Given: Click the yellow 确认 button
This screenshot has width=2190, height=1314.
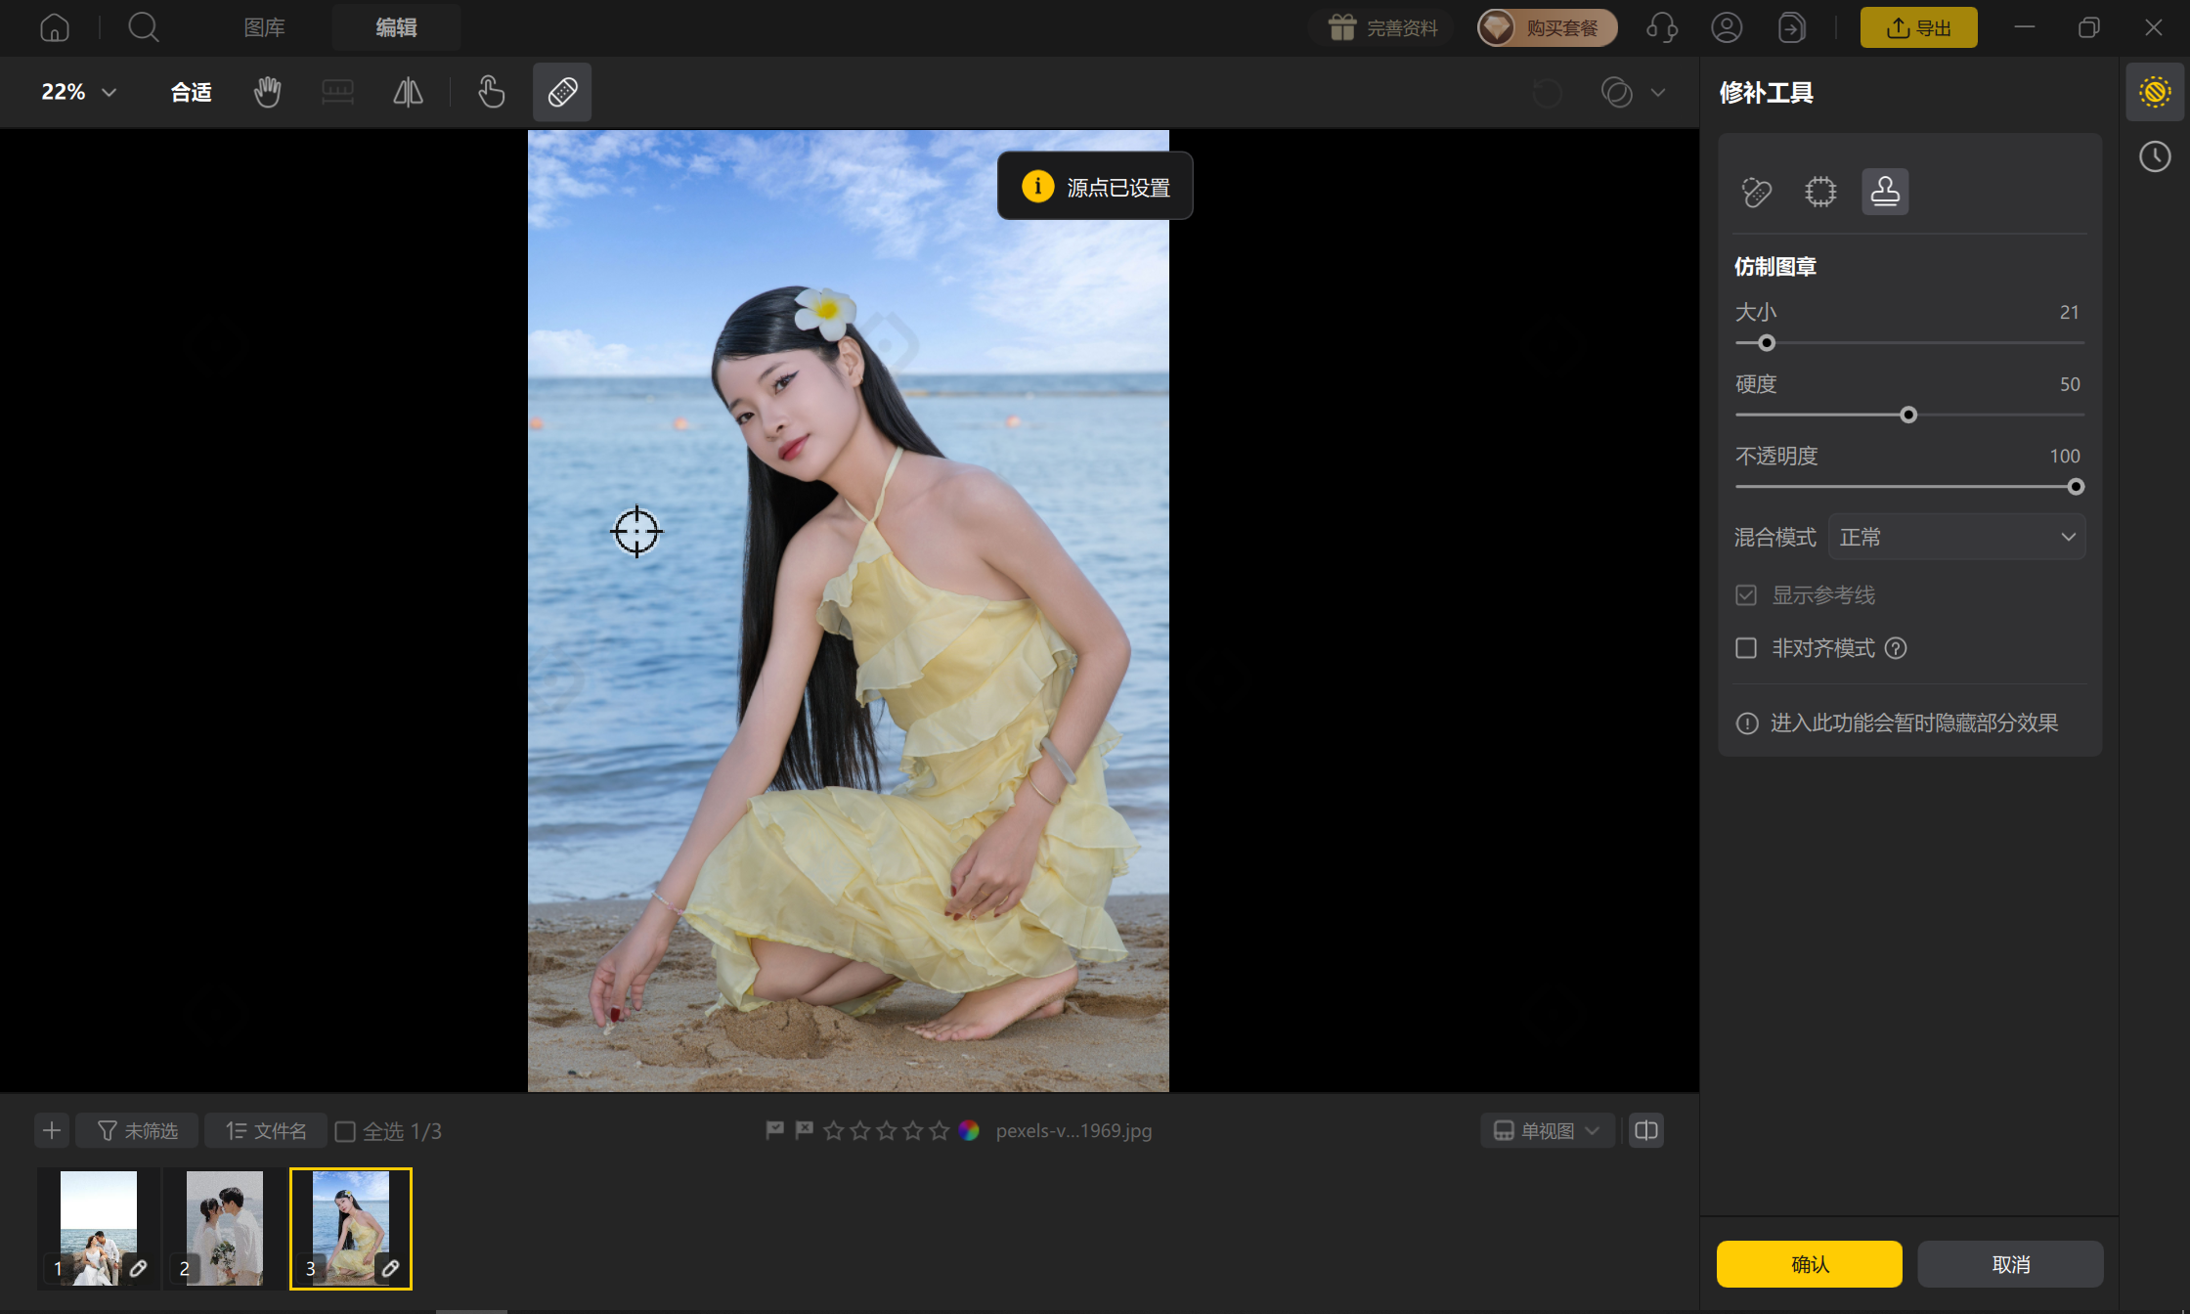Looking at the screenshot, I should 1810,1264.
